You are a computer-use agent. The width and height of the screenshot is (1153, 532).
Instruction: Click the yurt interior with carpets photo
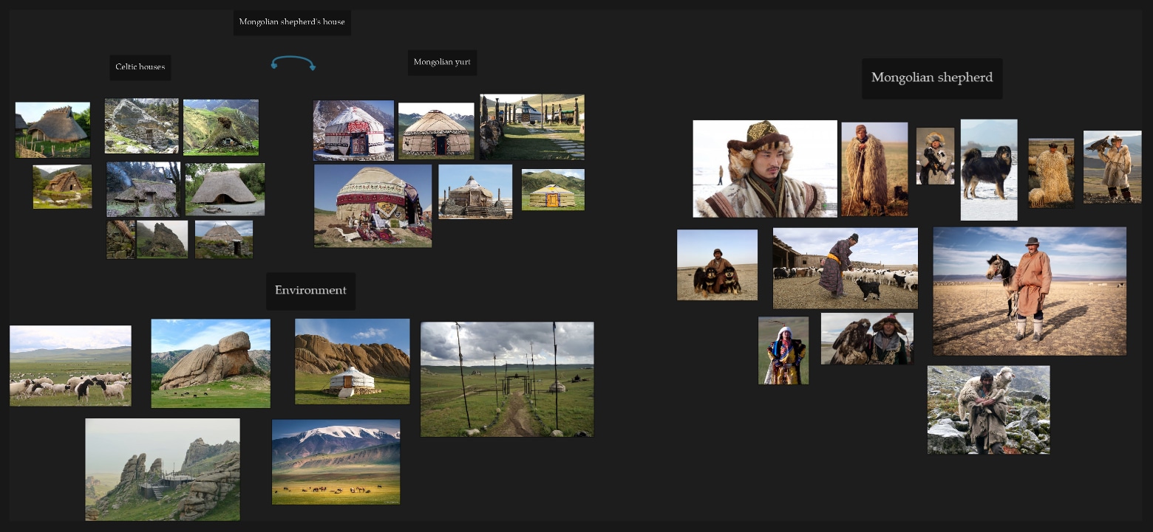click(373, 205)
